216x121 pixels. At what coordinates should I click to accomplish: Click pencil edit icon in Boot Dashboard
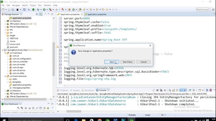pos(37,108)
